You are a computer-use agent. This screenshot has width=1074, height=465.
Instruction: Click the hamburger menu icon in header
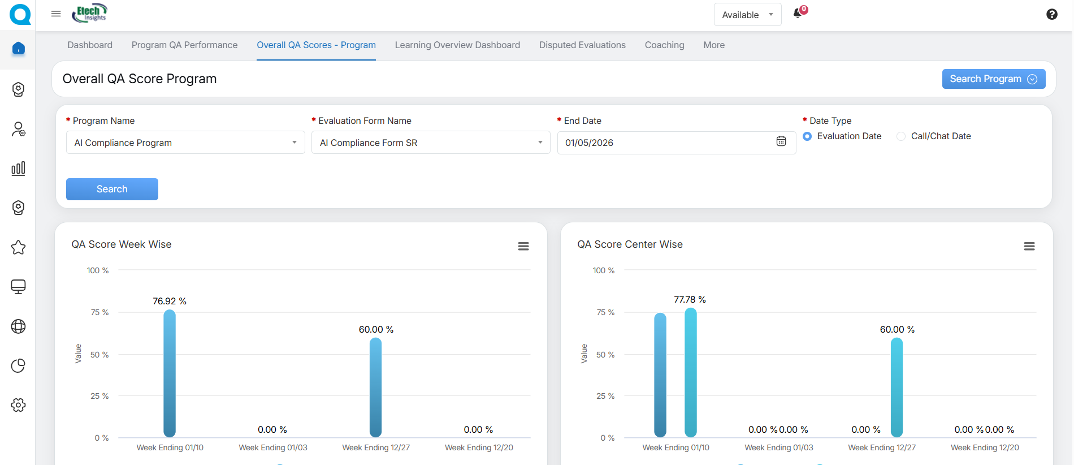pos(56,14)
